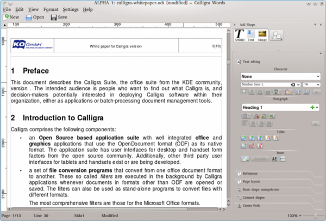Toggle align center paragraph button
Viewport: 326px width, 221px height.
[x=253, y=124]
